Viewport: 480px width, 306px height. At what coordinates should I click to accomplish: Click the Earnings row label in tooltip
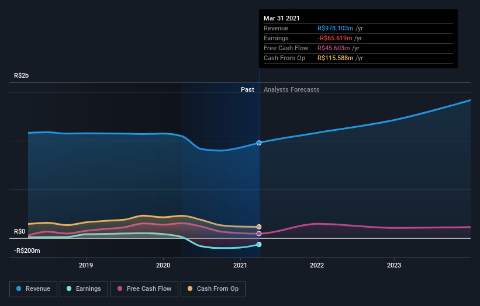point(276,38)
